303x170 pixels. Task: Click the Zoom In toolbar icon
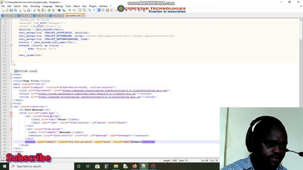[x=70, y=10]
